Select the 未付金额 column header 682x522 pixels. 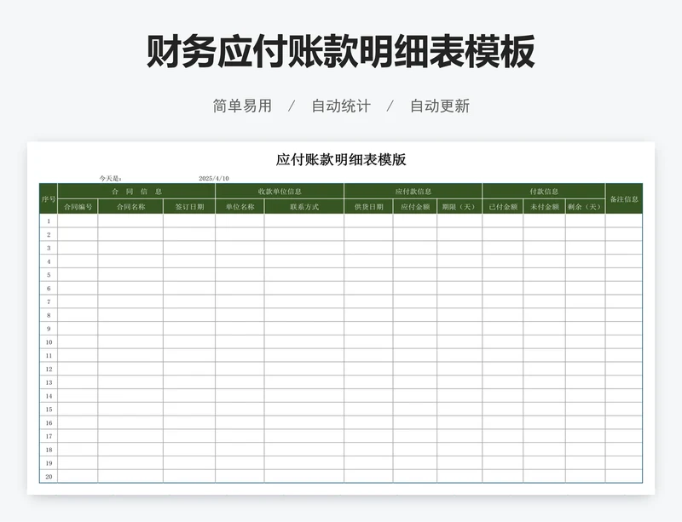[544, 207]
